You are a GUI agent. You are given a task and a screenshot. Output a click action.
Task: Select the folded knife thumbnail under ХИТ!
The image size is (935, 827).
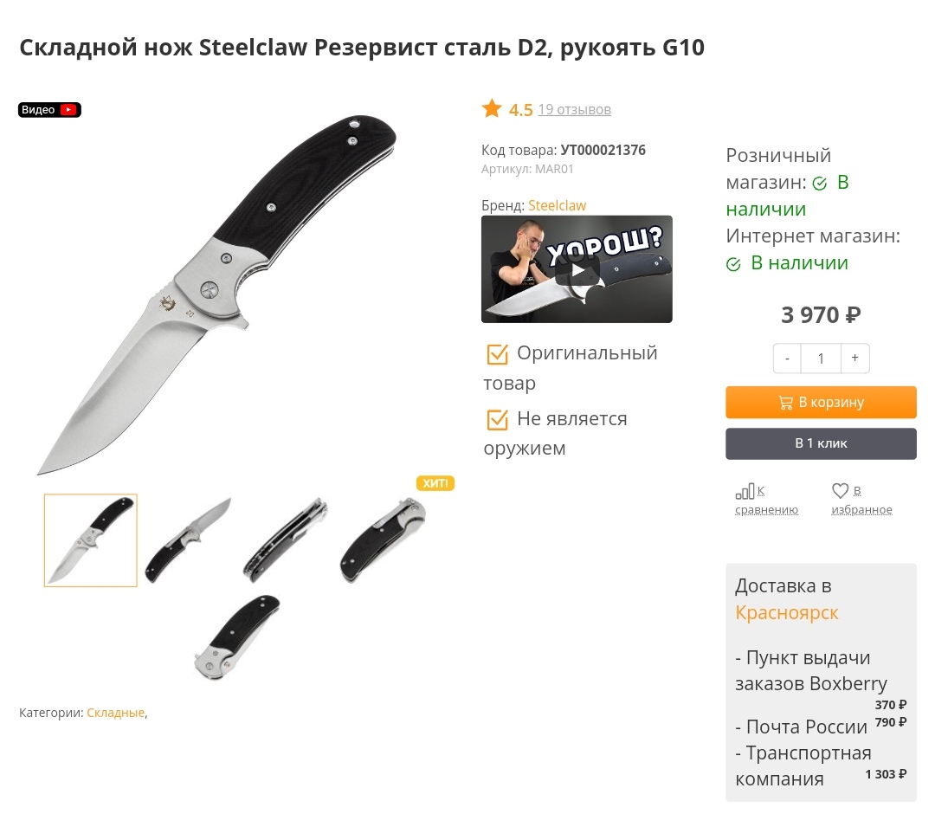pos(383,540)
